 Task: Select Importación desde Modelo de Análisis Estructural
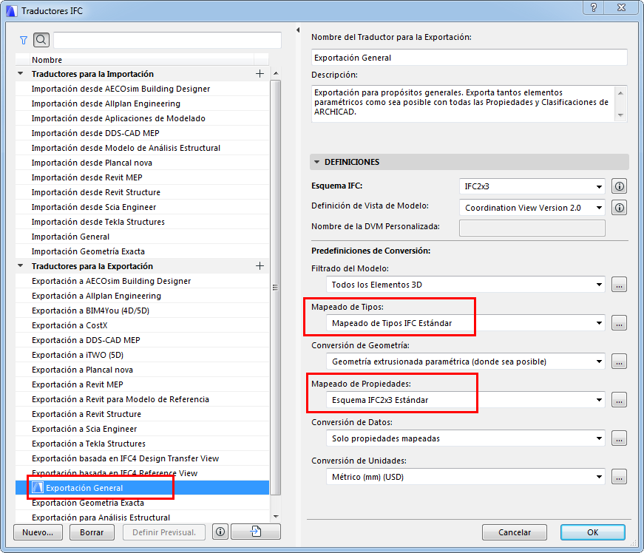[142, 148]
